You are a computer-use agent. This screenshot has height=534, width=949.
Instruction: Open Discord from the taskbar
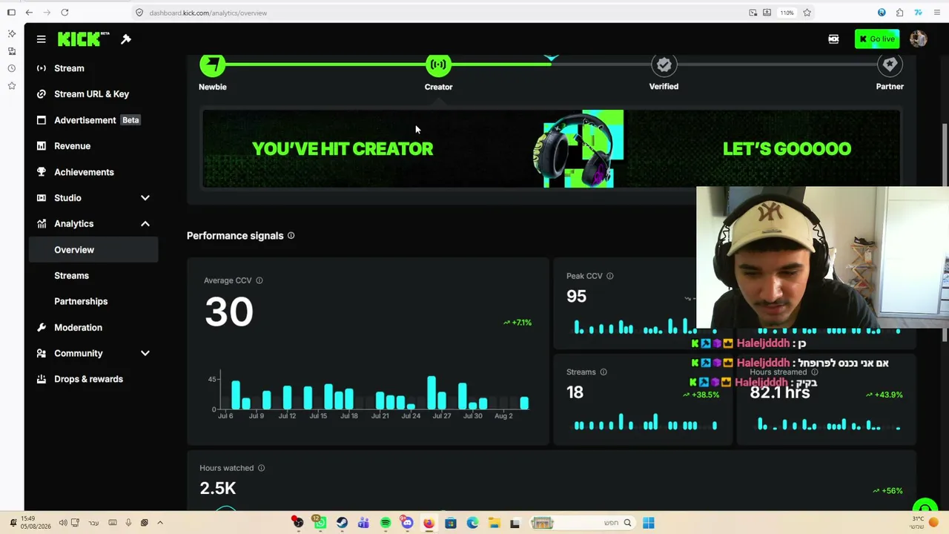(407, 523)
